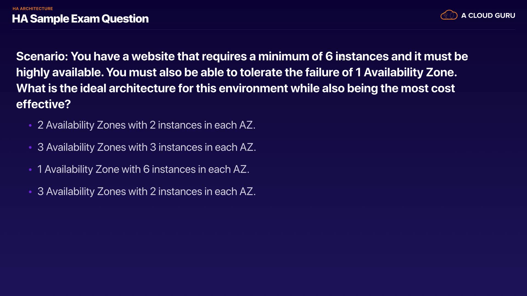This screenshot has width=527, height=296.
Task: Click the words "most cost" in the question
Action: tap(428, 88)
